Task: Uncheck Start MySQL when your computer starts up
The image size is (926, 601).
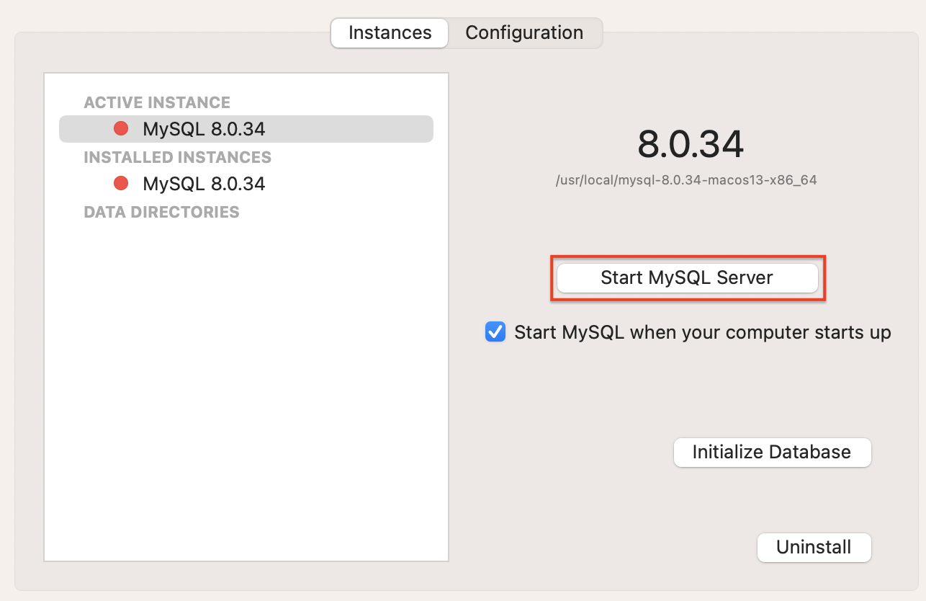Action: (x=495, y=332)
